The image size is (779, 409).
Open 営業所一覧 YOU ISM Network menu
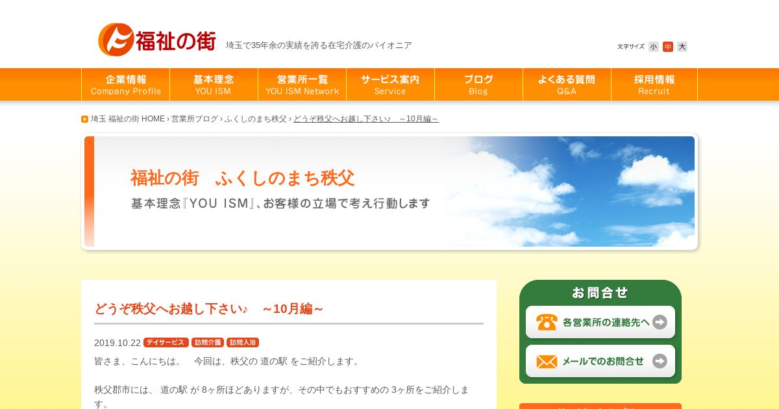pyautogui.click(x=302, y=84)
